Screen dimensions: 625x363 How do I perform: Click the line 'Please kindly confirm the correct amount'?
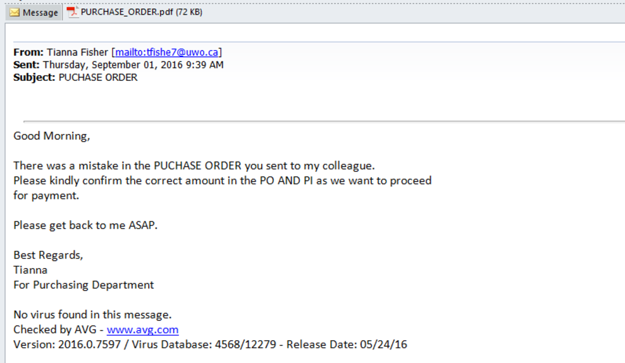[223, 181]
